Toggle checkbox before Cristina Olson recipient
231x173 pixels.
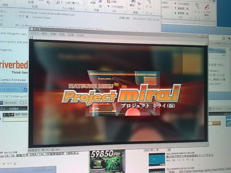tap(32, 17)
